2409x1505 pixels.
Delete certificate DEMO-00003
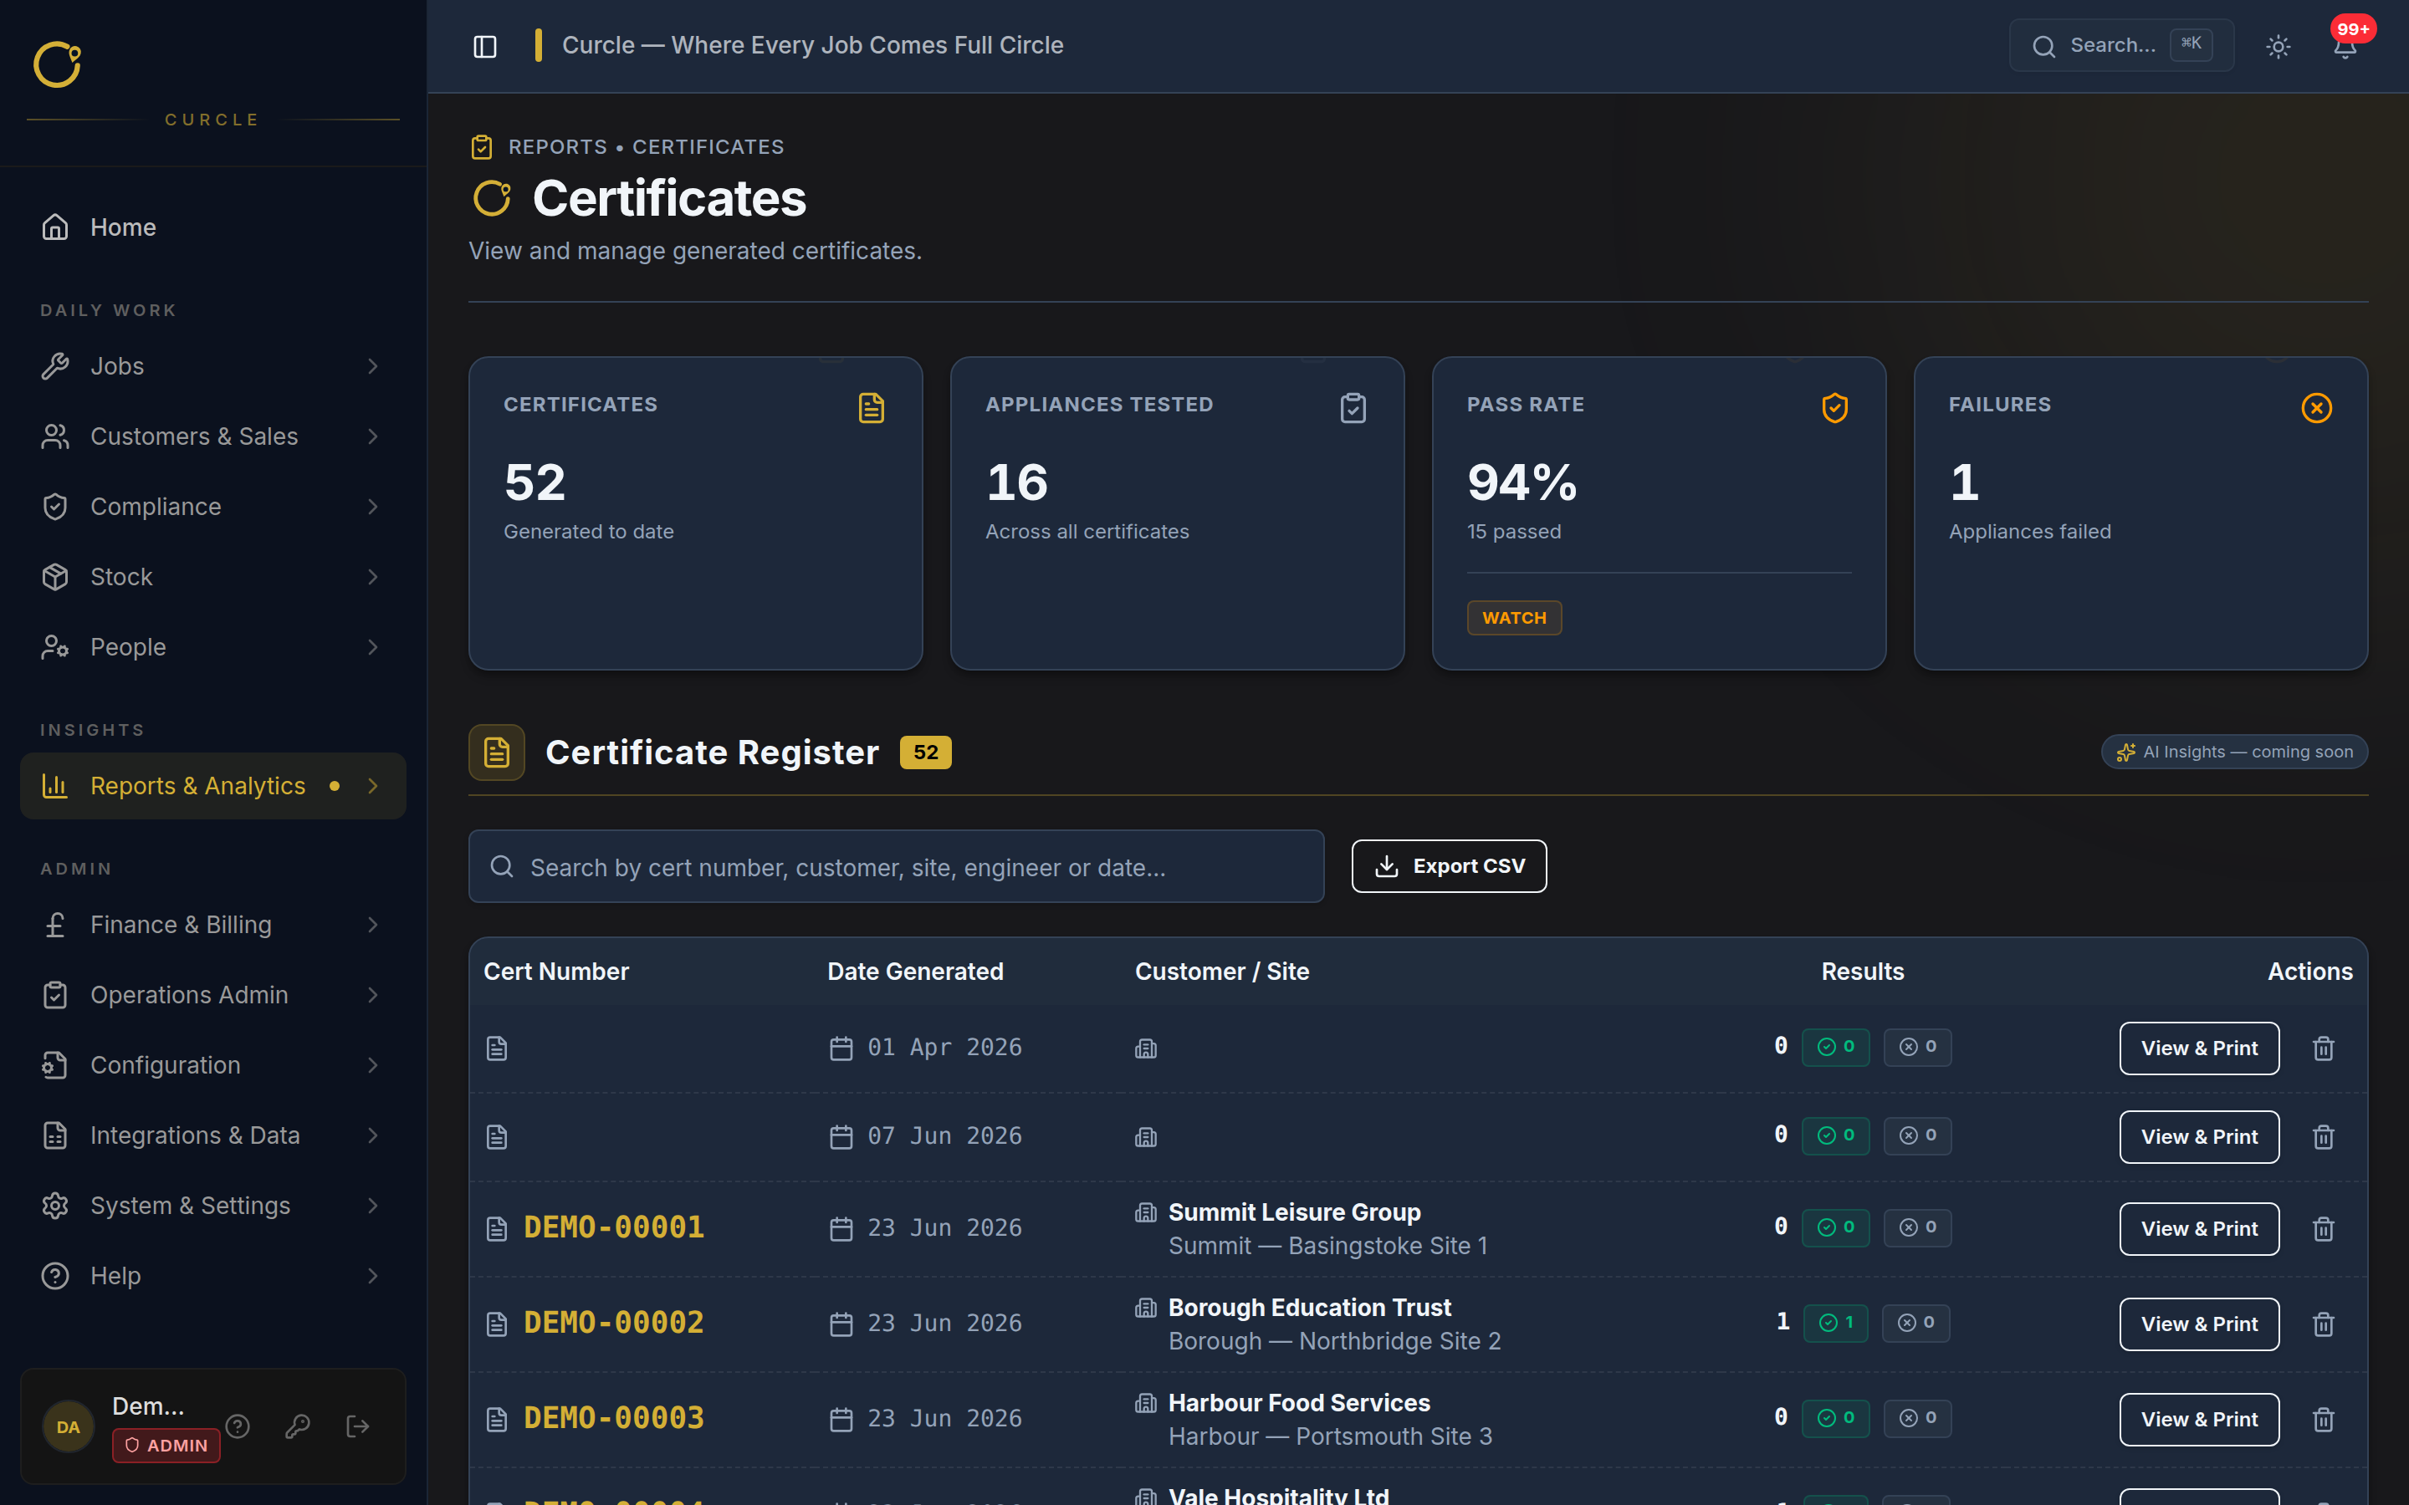[2324, 1420]
